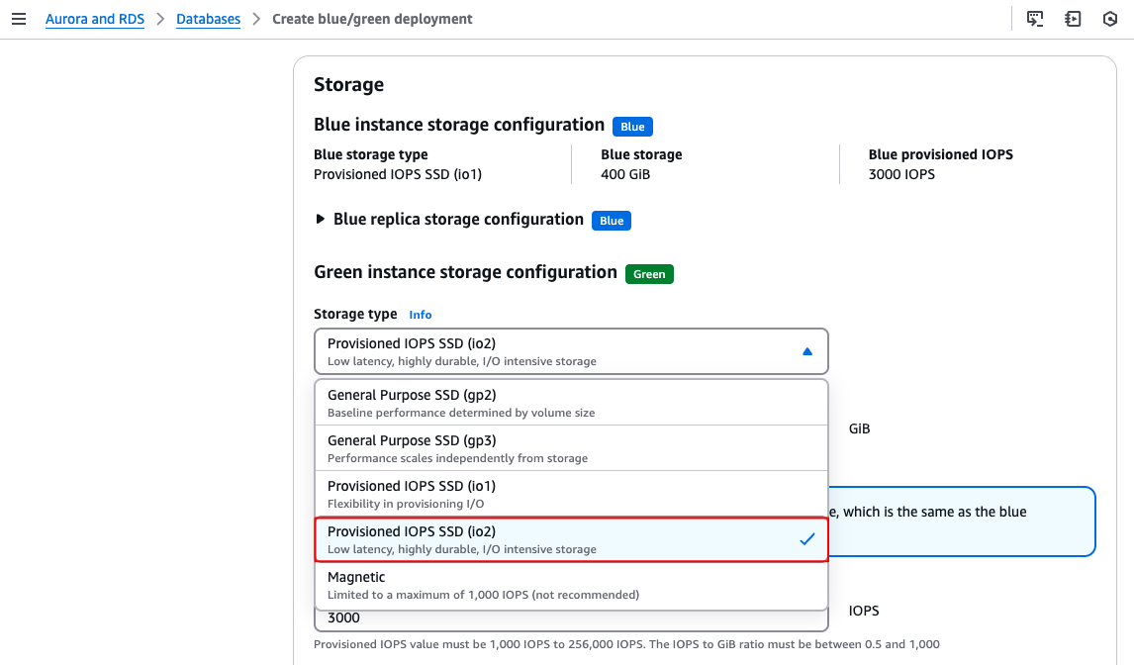Choose General Purpose SSD (gp3) storage

click(x=570, y=448)
